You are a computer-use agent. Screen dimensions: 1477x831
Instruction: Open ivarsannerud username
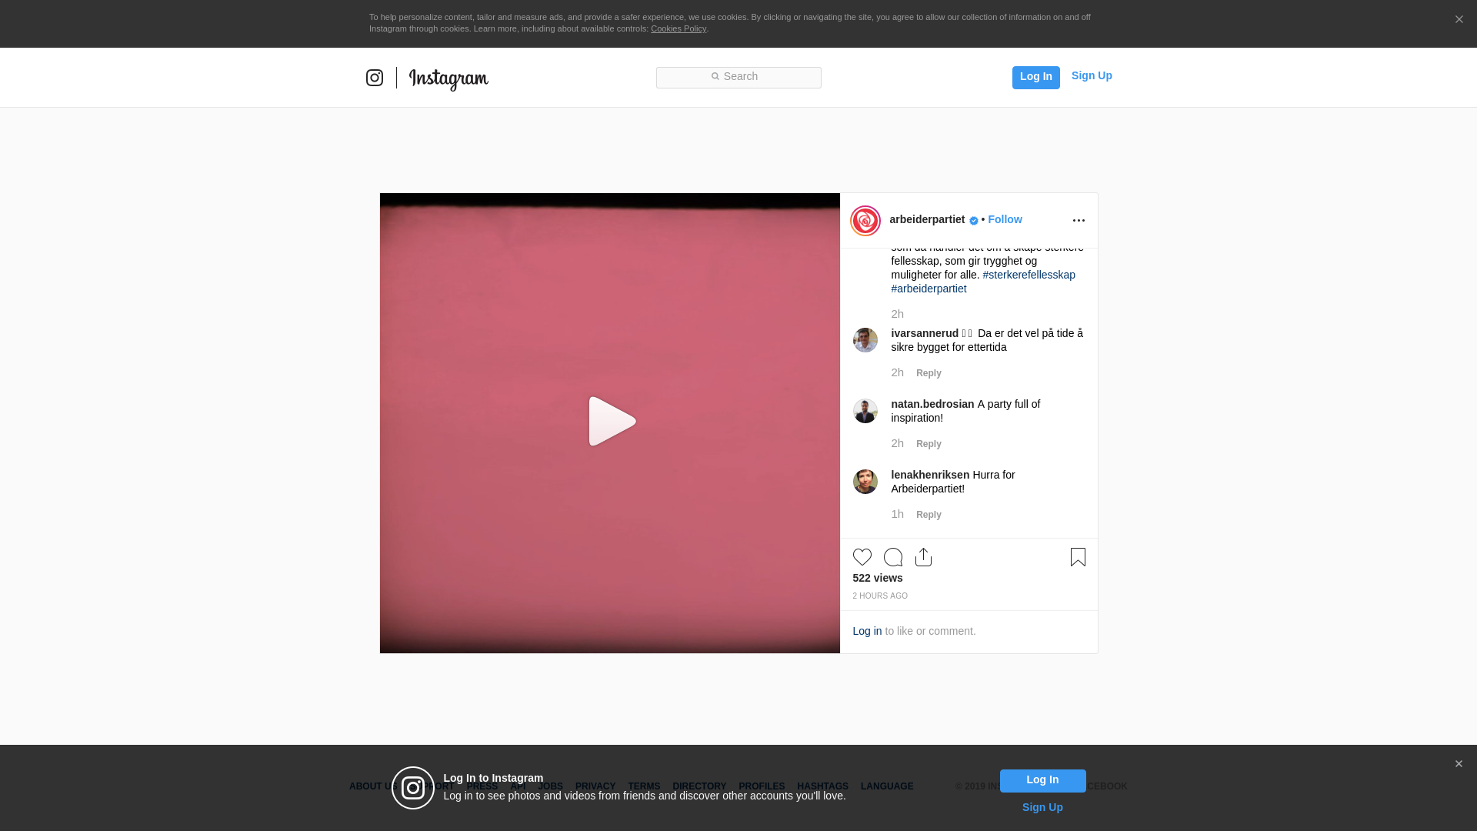(925, 333)
